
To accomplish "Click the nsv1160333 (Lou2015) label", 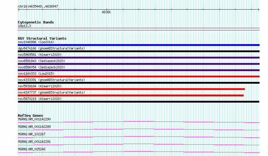I will (36, 73).
